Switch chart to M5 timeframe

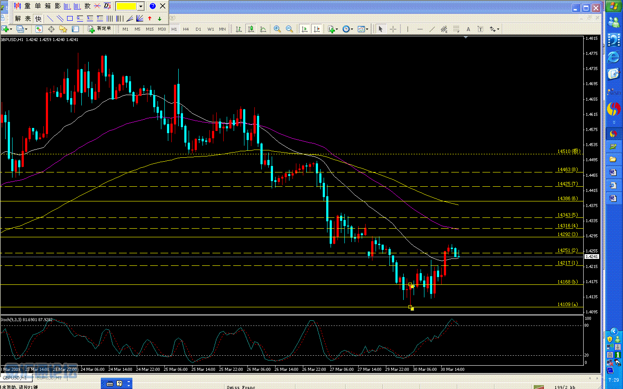tap(138, 29)
